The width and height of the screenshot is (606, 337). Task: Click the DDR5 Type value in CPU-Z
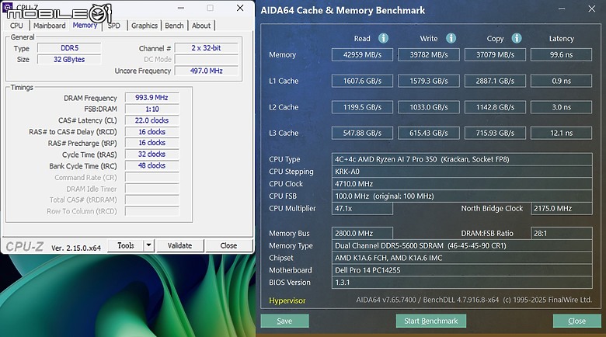(x=69, y=48)
